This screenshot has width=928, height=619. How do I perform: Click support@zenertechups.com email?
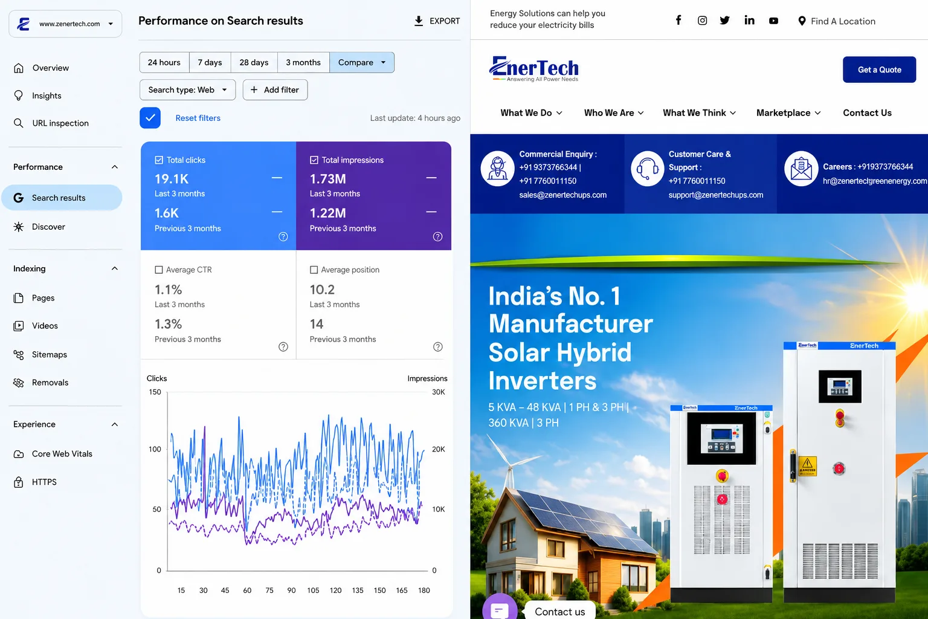pyautogui.click(x=716, y=195)
